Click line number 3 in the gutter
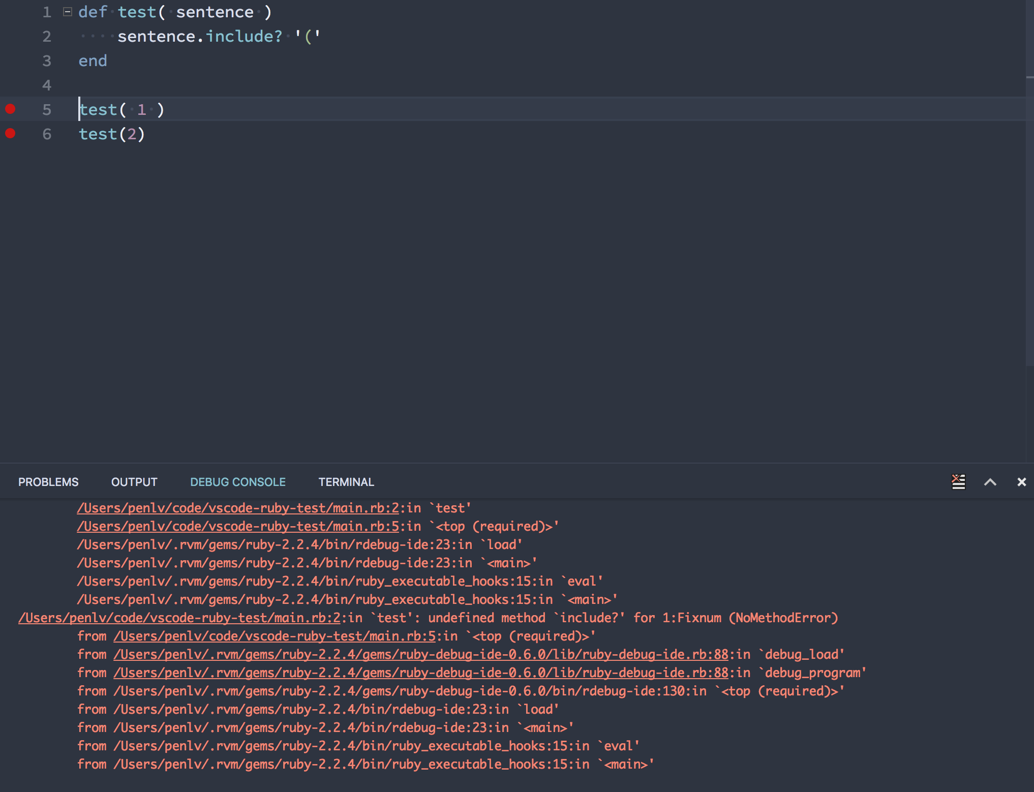Screen dimensions: 1034x792 [47, 60]
